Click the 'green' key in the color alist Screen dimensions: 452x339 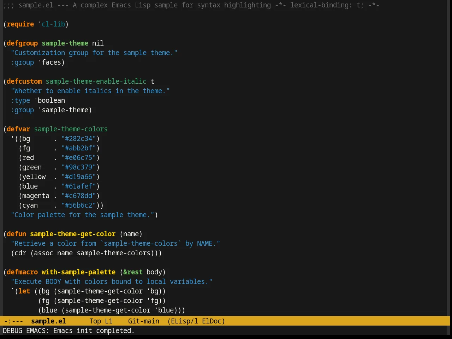click(x=32, y=167)
